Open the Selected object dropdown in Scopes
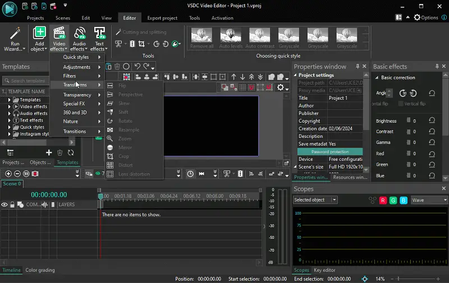 point(334,200)
